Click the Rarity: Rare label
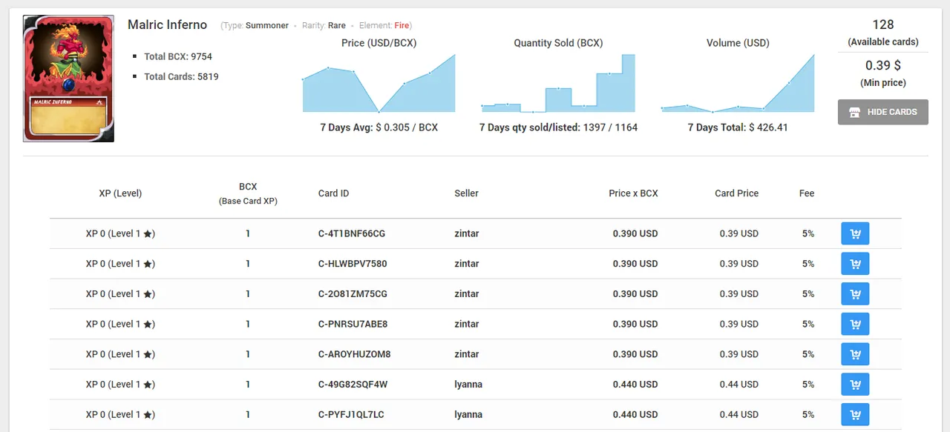This screenshot has width=950, height=432. [x=324, y=25]
